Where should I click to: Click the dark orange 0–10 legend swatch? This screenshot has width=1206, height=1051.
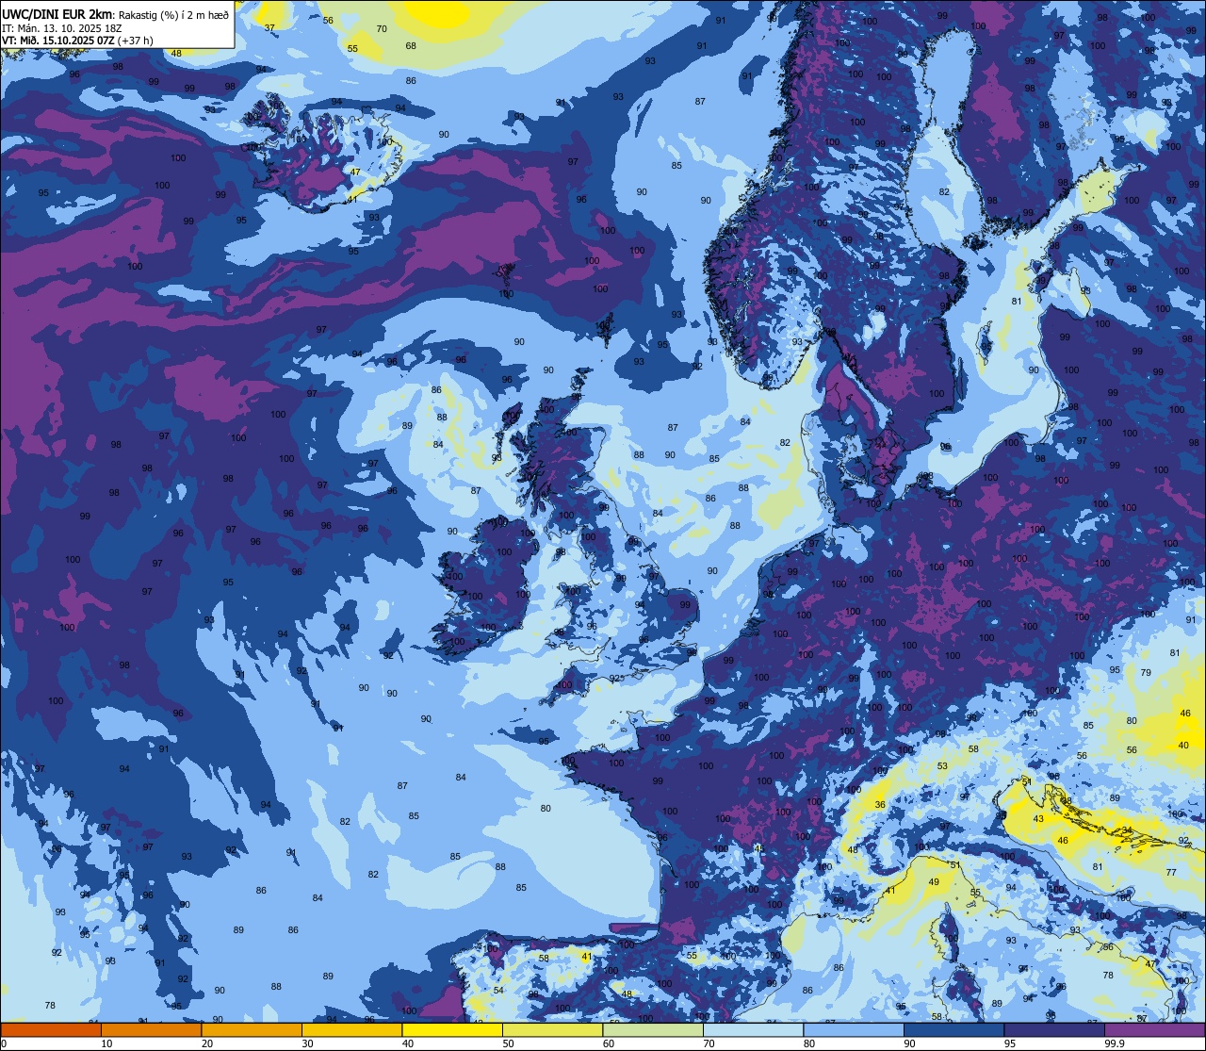point(51,1029)
